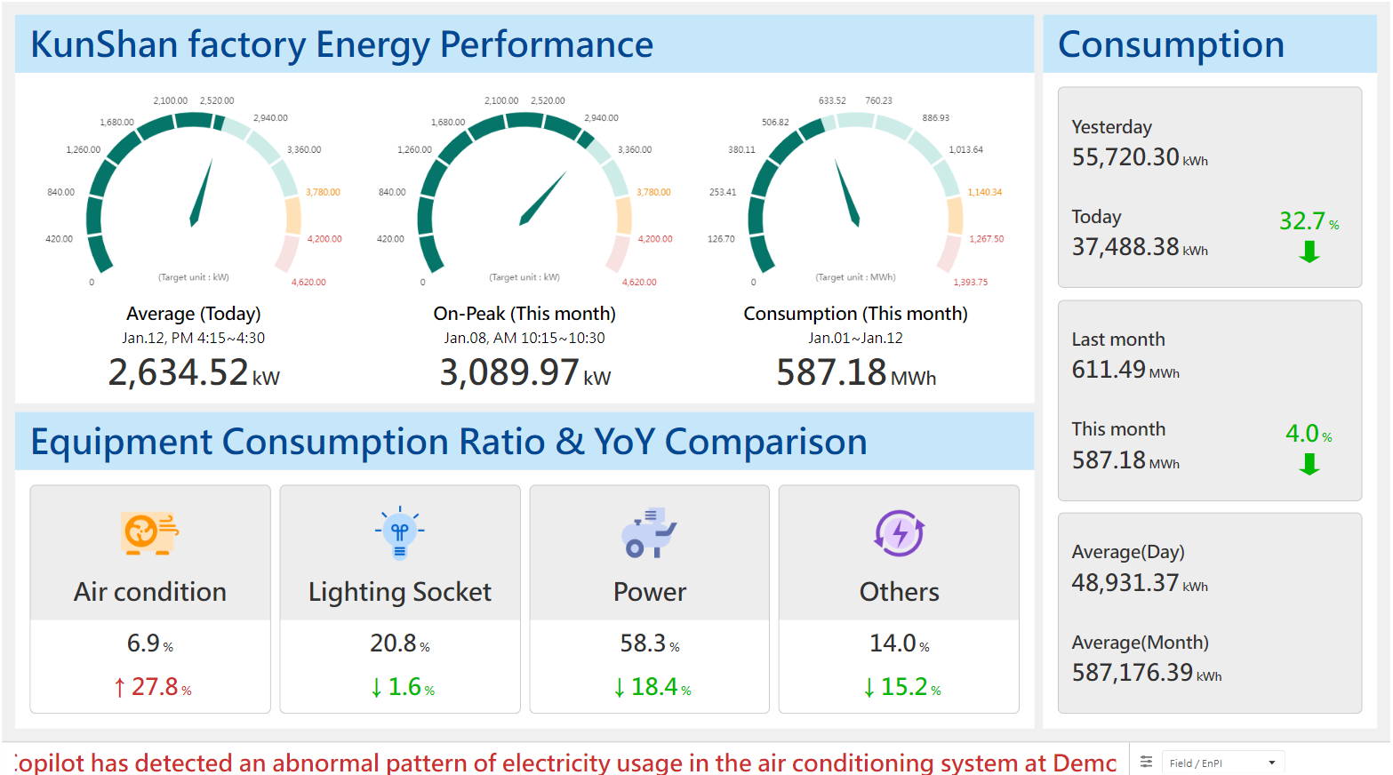Click the purple Others lightning icon
The width and height of the screenshot is (1393, 775).
click(900, 532)
